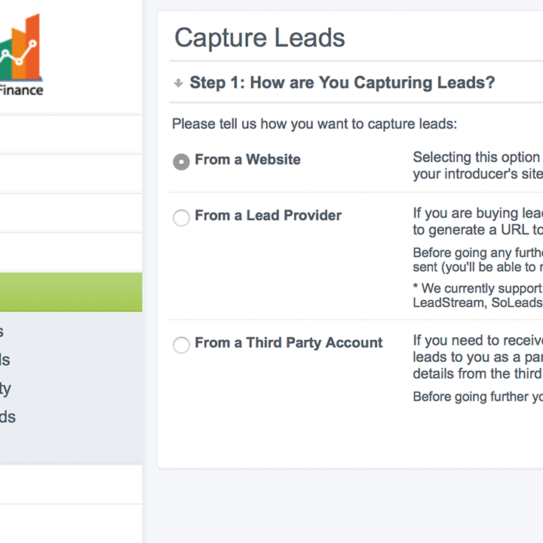Image resolution: width=543 pixels, height=543 pixels.
Task: Click the Capture Leads page heading
Action: point(259,38)
